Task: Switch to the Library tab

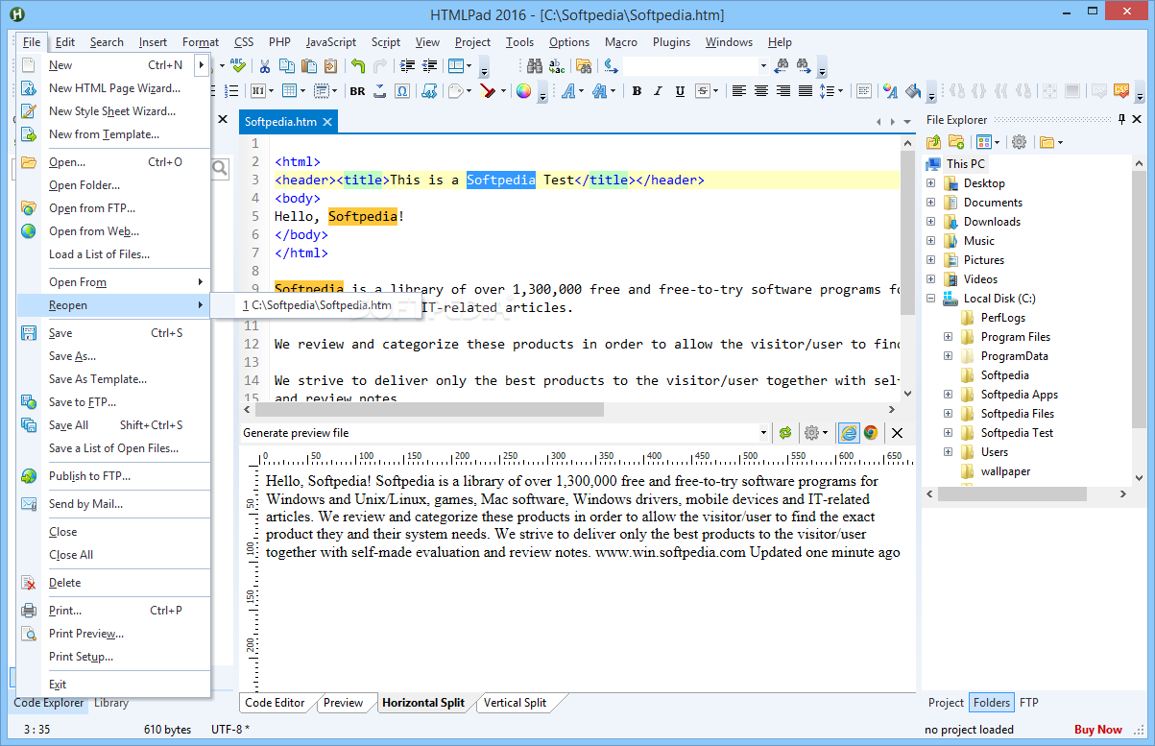Action: [x=111, y=703]
